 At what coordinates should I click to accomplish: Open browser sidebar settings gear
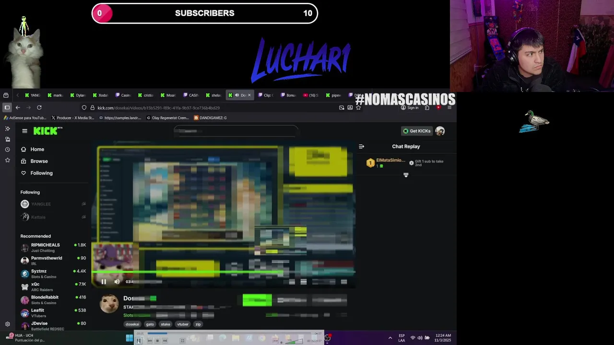(x=7, y=324)
